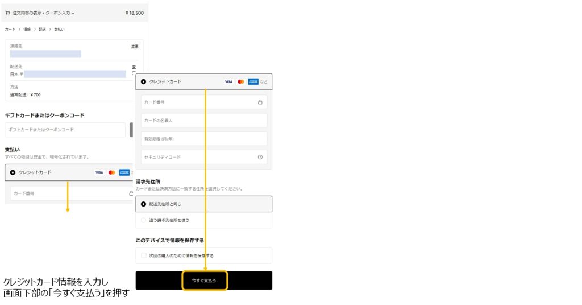Click the 変更 link for 連絡先
This screenshot has width=582, height=305.
[135, 47]
